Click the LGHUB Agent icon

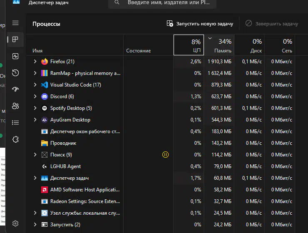point(45,166)
